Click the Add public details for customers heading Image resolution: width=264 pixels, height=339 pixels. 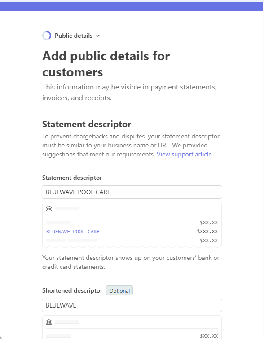click(x=106, y=64)
